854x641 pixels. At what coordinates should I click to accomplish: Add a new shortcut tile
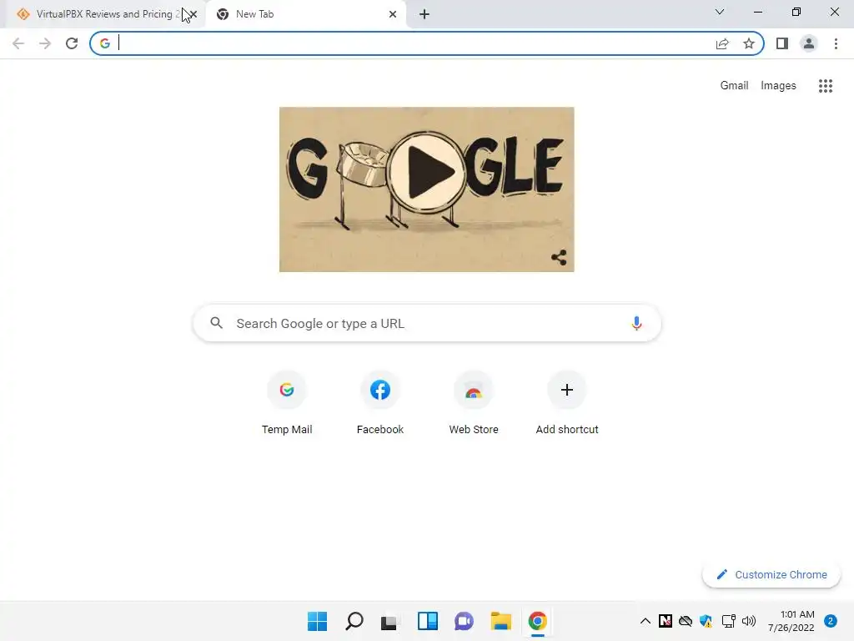(567, 403)
